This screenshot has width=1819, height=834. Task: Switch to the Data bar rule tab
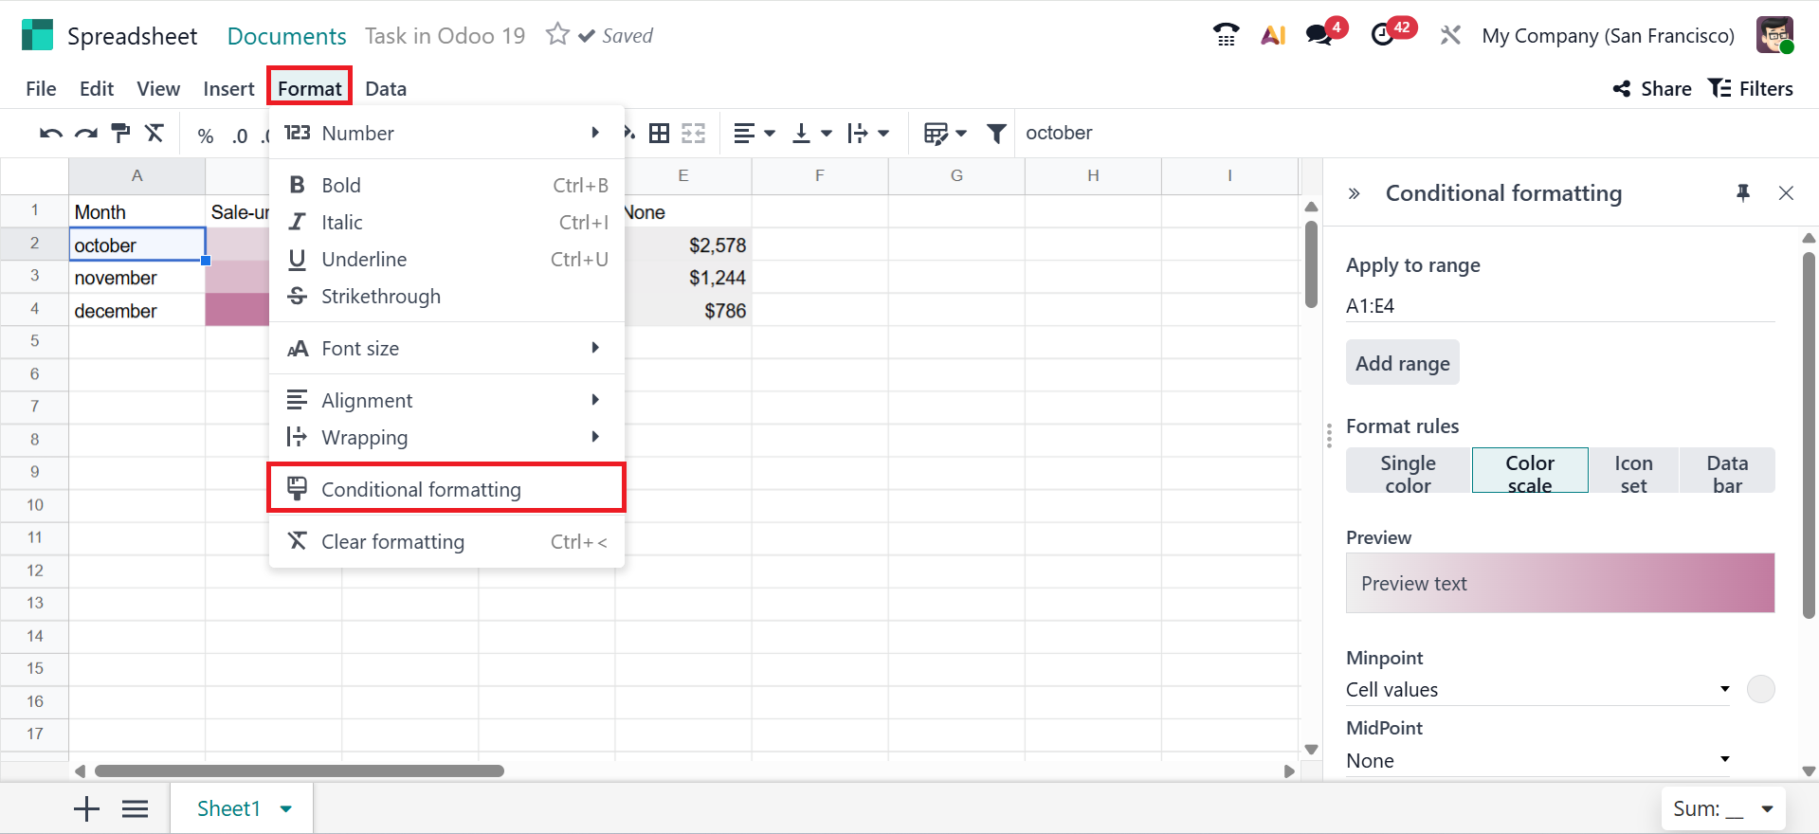pyautogui.click(x=1727, y=471)
